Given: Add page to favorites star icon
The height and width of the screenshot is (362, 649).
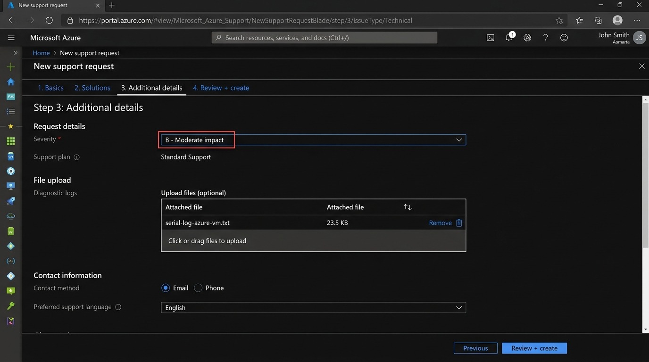Looking at the screenshot, I should coord(559,20).
